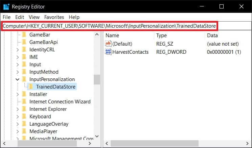Click the IdentityCRL folder icon

(x=24, y=50)
